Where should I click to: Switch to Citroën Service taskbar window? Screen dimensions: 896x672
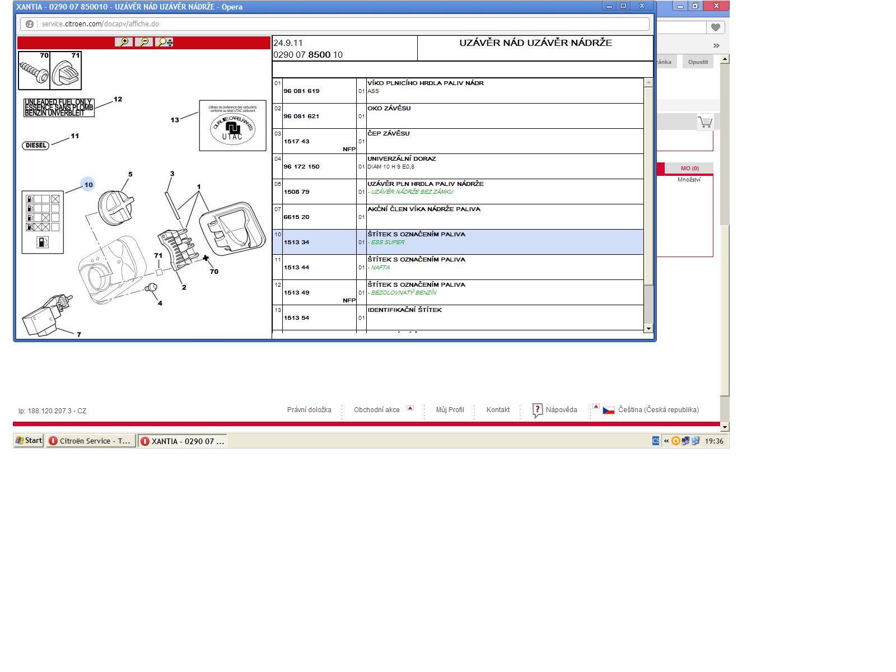point(91,441)
